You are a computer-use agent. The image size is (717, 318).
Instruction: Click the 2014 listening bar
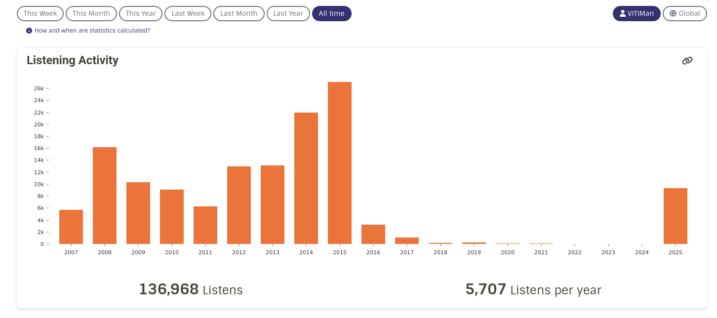306,178
